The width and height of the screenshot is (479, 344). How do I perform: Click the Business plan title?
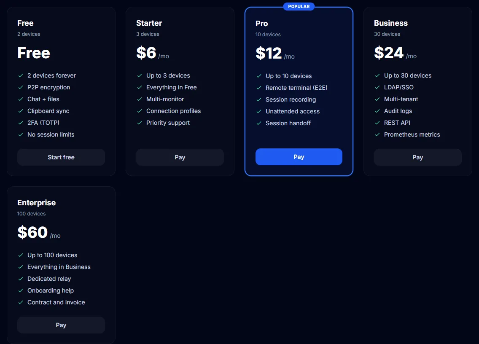coord(391,23)
